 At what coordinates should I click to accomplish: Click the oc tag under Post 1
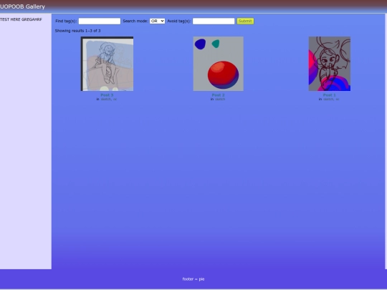point(338,99)
